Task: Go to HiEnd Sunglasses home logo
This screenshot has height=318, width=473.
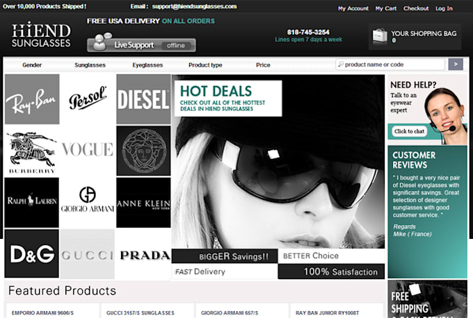Action: pos(41,34)
